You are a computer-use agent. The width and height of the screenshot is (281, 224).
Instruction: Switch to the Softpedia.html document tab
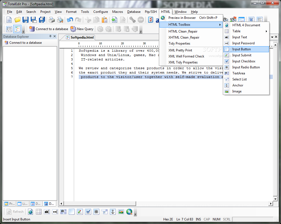[80, 37]
